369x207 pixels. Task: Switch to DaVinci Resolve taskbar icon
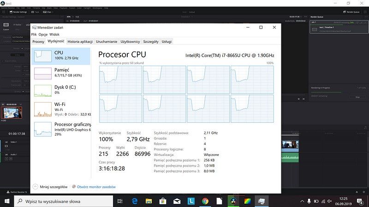tap(233, 201)
